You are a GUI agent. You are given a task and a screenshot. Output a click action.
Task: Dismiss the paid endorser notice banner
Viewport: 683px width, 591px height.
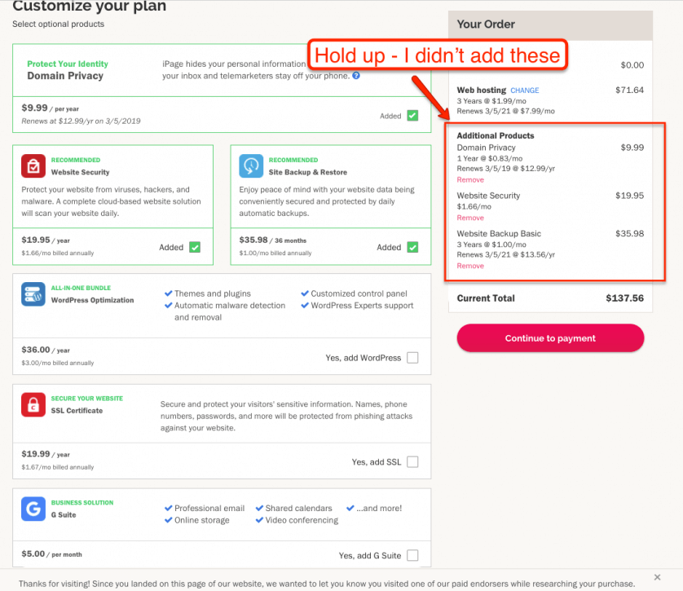coord(657,577)
